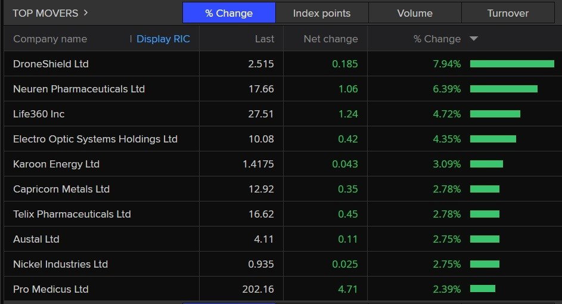
Task: Select Telix Pharmaceuticals Ltd company name
Action: pyautogui.click(x=72, y=214)
